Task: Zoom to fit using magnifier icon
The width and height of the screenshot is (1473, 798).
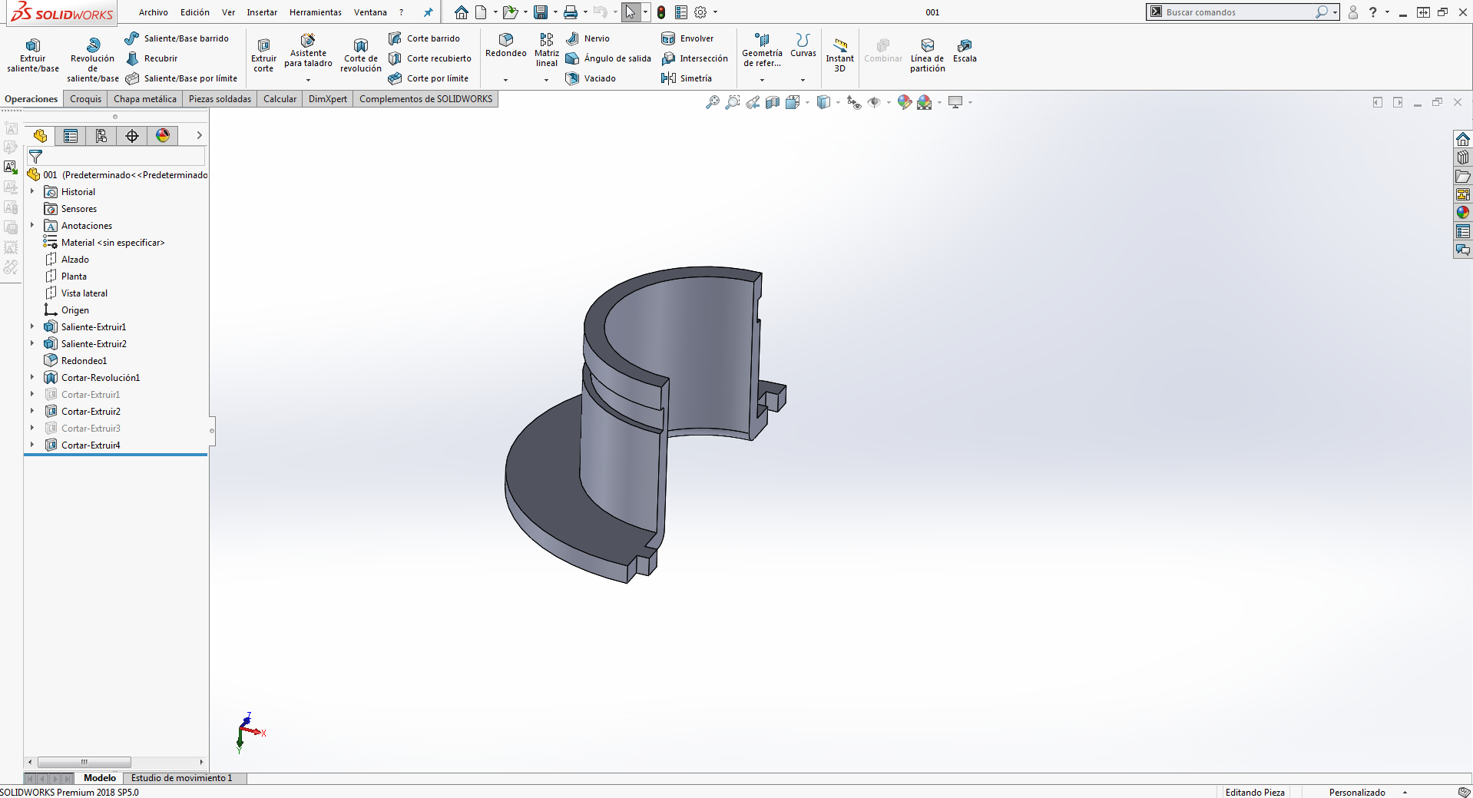Action: tap(713, 102)
